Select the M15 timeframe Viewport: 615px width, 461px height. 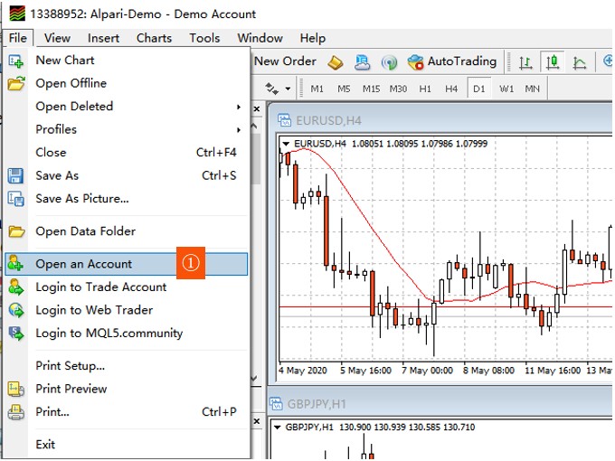[371, 89]
